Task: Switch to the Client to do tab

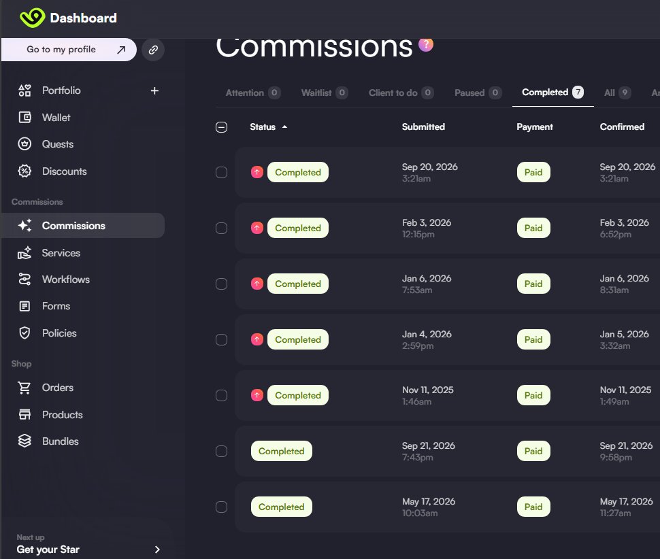Action: (x=401, y=92)
